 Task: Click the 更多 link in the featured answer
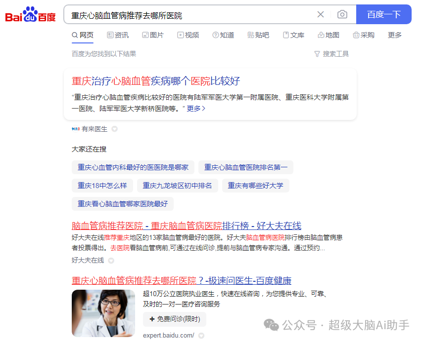tap(196, 109)
